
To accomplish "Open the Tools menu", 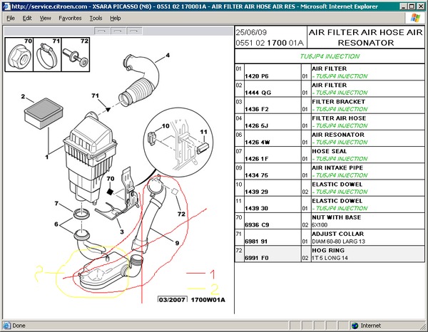I will [x=96, y=19].
